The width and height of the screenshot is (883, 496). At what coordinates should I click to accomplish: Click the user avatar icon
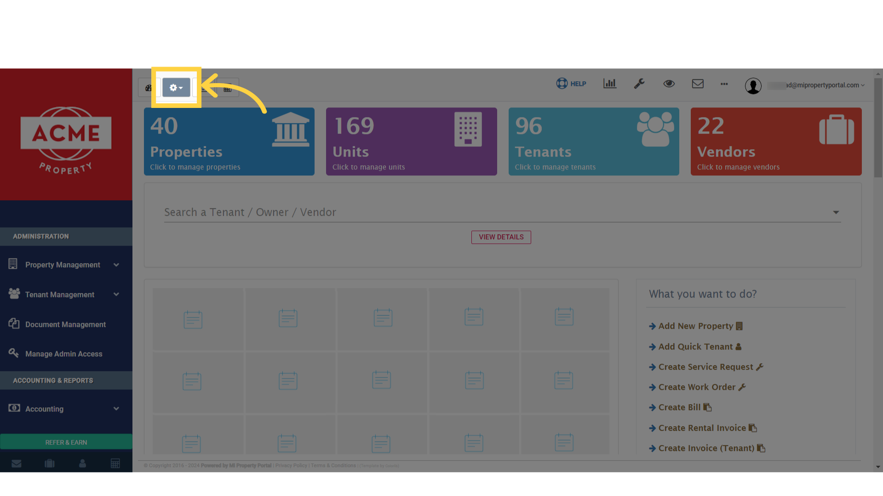point(753,86)
